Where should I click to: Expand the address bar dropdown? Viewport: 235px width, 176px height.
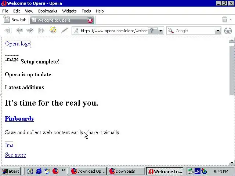[160, 31]
